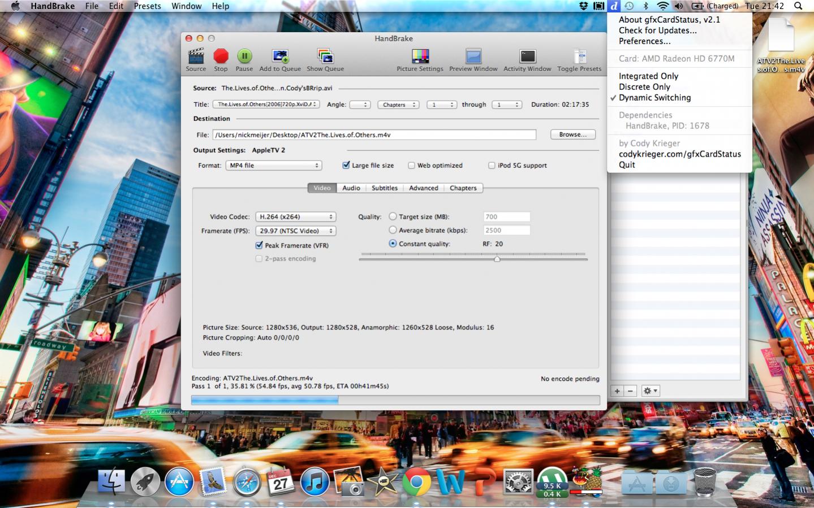This screenshot has width=814, height=508.
Task: Open the File menu
Action: (x=92, y=6)
